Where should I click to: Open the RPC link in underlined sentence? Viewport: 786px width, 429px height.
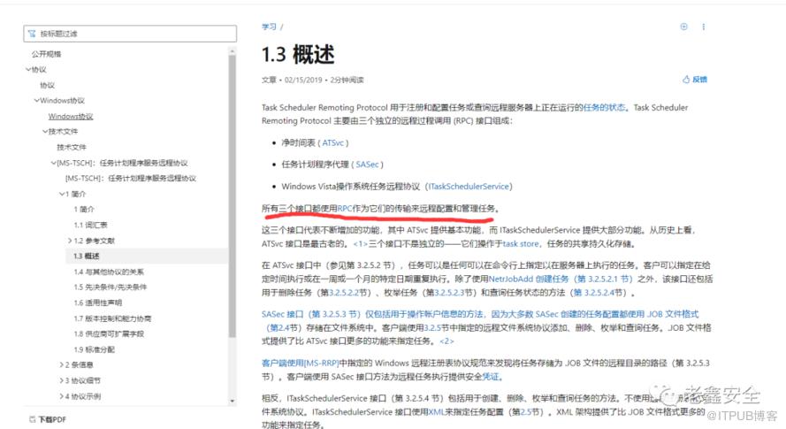[x=345, y=208]
